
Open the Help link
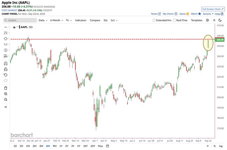pos(219,14)
